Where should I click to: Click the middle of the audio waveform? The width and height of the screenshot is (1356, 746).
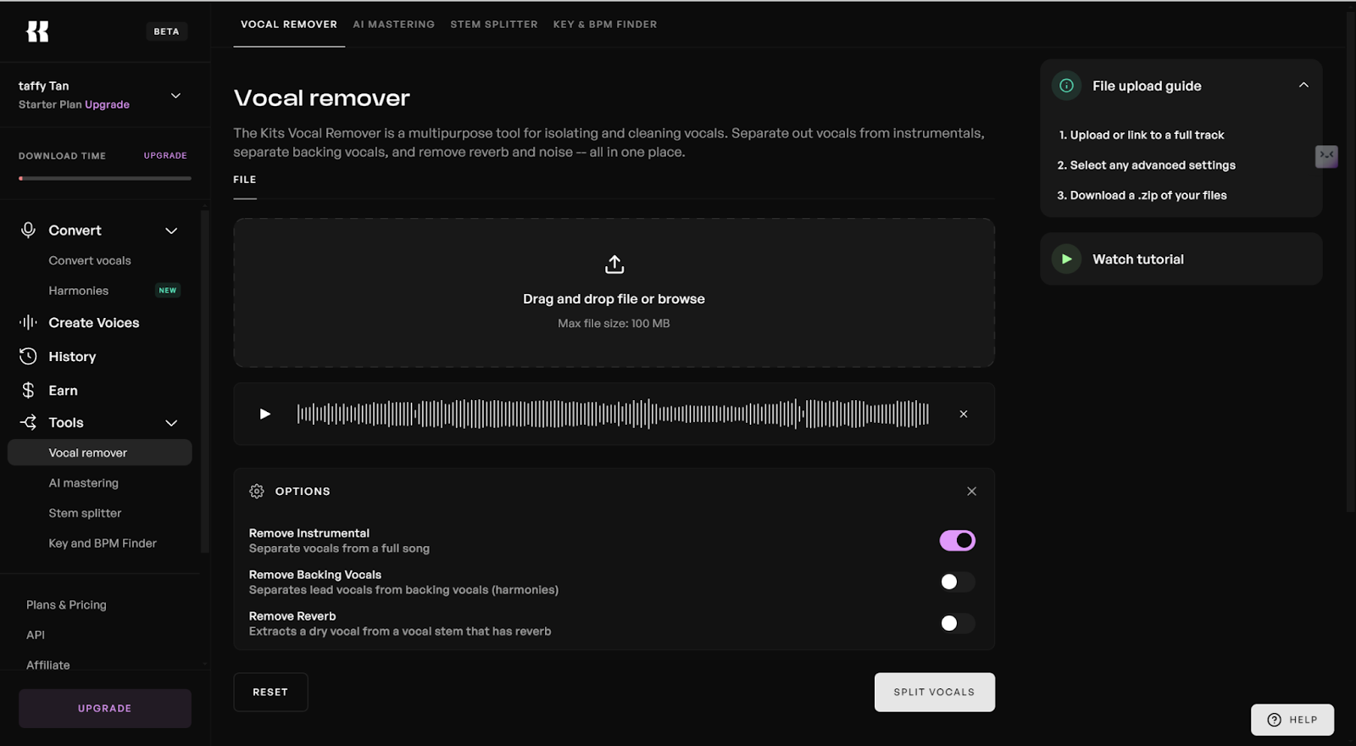(x=613, y=414)
